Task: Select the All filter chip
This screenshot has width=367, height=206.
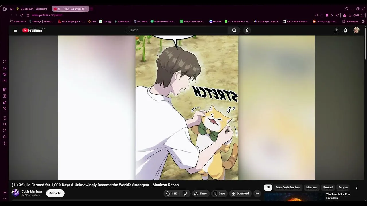Action: coord(268,187)
